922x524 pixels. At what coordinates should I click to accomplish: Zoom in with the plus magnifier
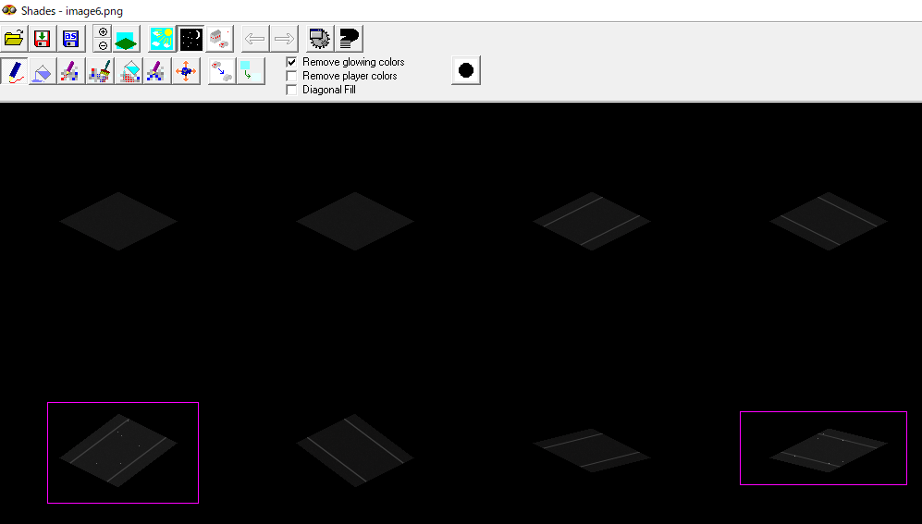[x=103, y=31]
